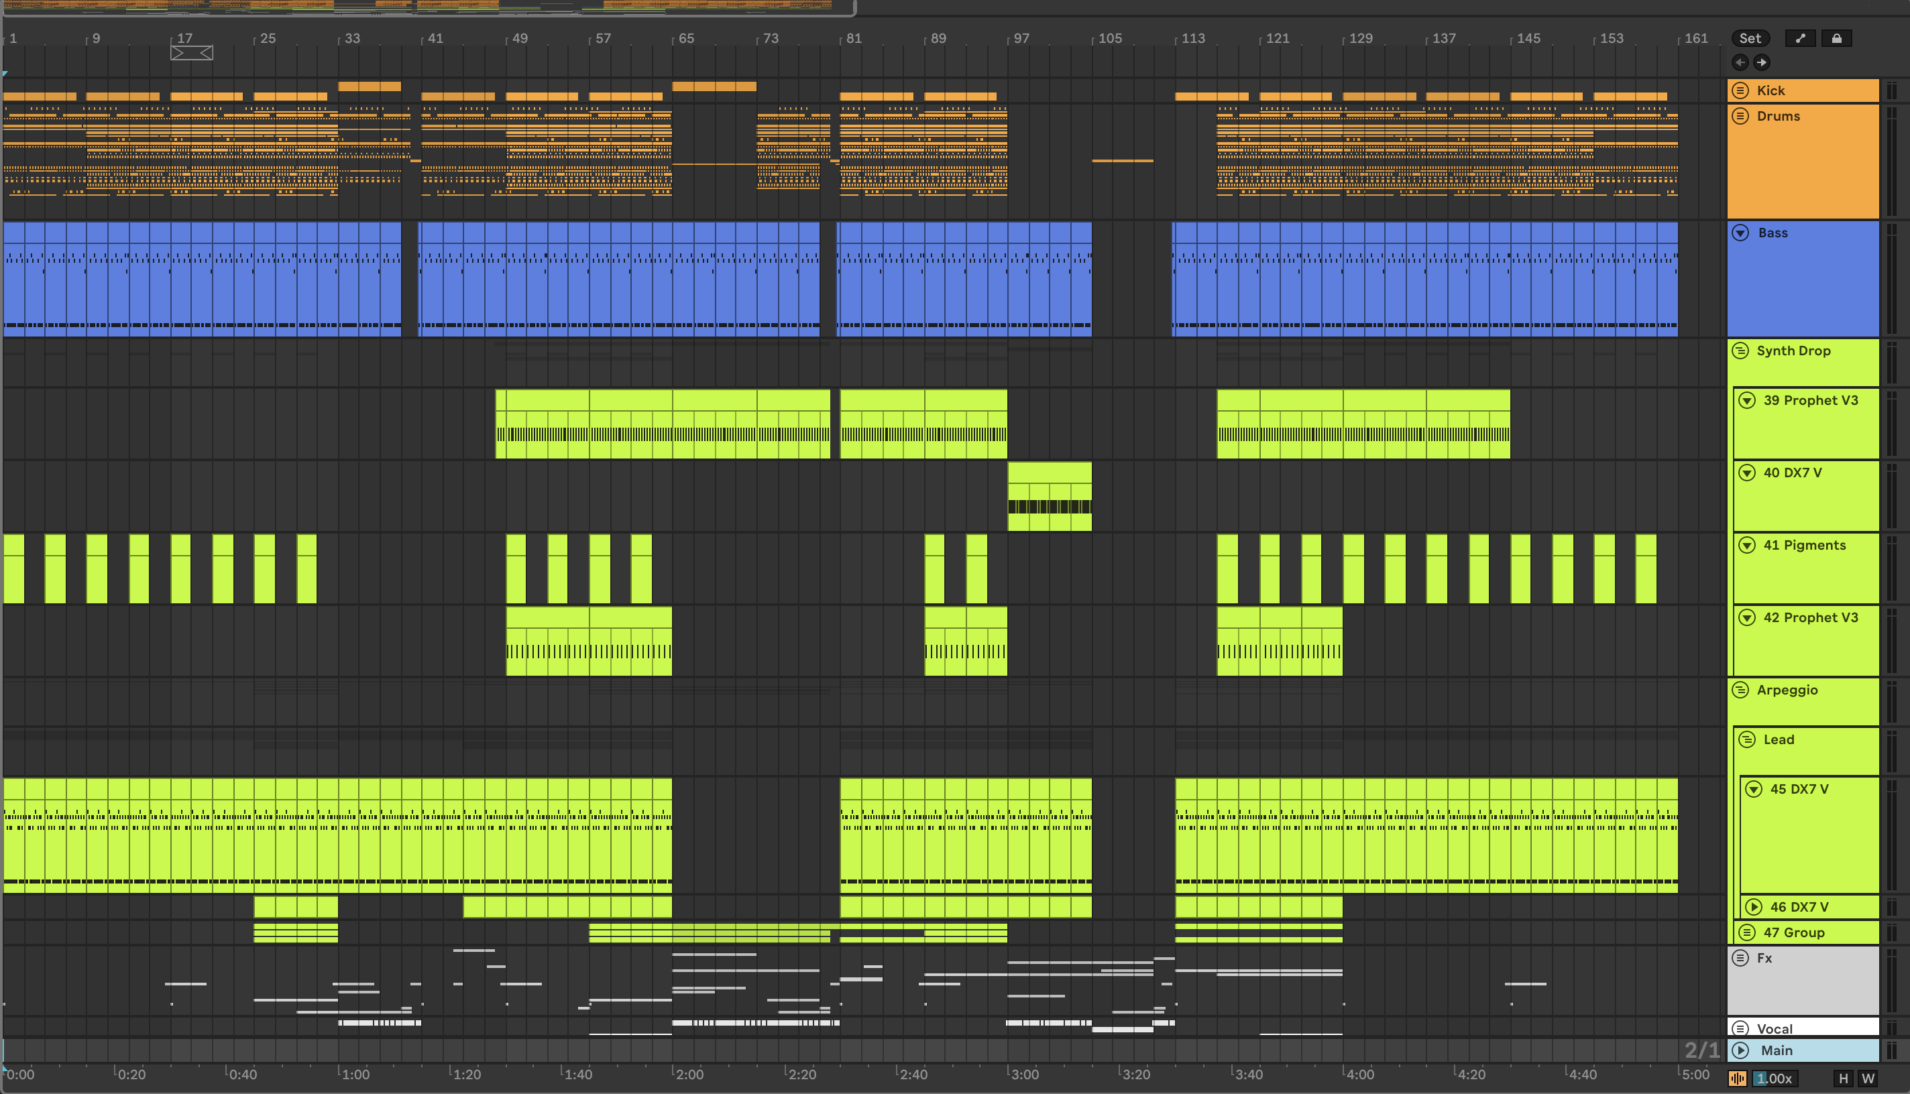Screen dimensions: 1910x1094
Task: Select the Main track title
Action: pos(1776,1050)
